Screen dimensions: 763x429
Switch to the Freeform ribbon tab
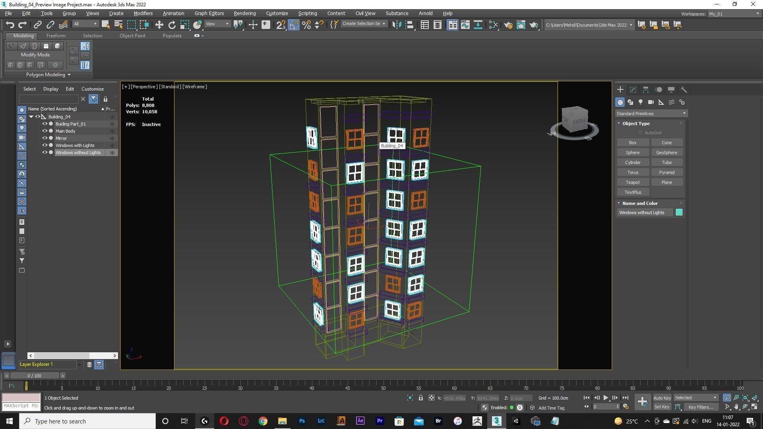point(56,36)
